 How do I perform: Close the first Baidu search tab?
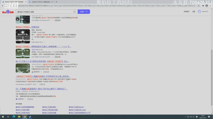click(26, 2)
